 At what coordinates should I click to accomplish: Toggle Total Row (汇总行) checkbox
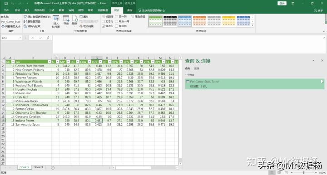click(103, 21)
